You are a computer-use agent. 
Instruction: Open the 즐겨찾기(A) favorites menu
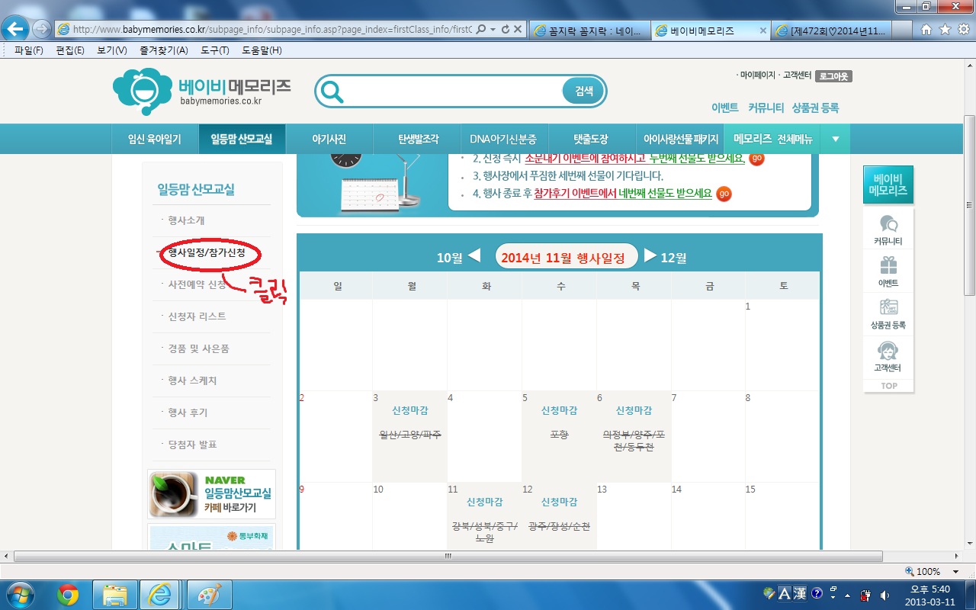(x=163, y=50)
